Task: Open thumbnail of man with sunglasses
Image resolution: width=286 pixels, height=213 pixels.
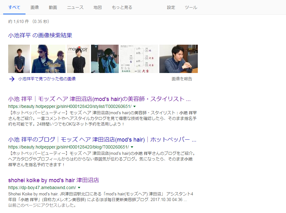Action: [x=48, y=59]
